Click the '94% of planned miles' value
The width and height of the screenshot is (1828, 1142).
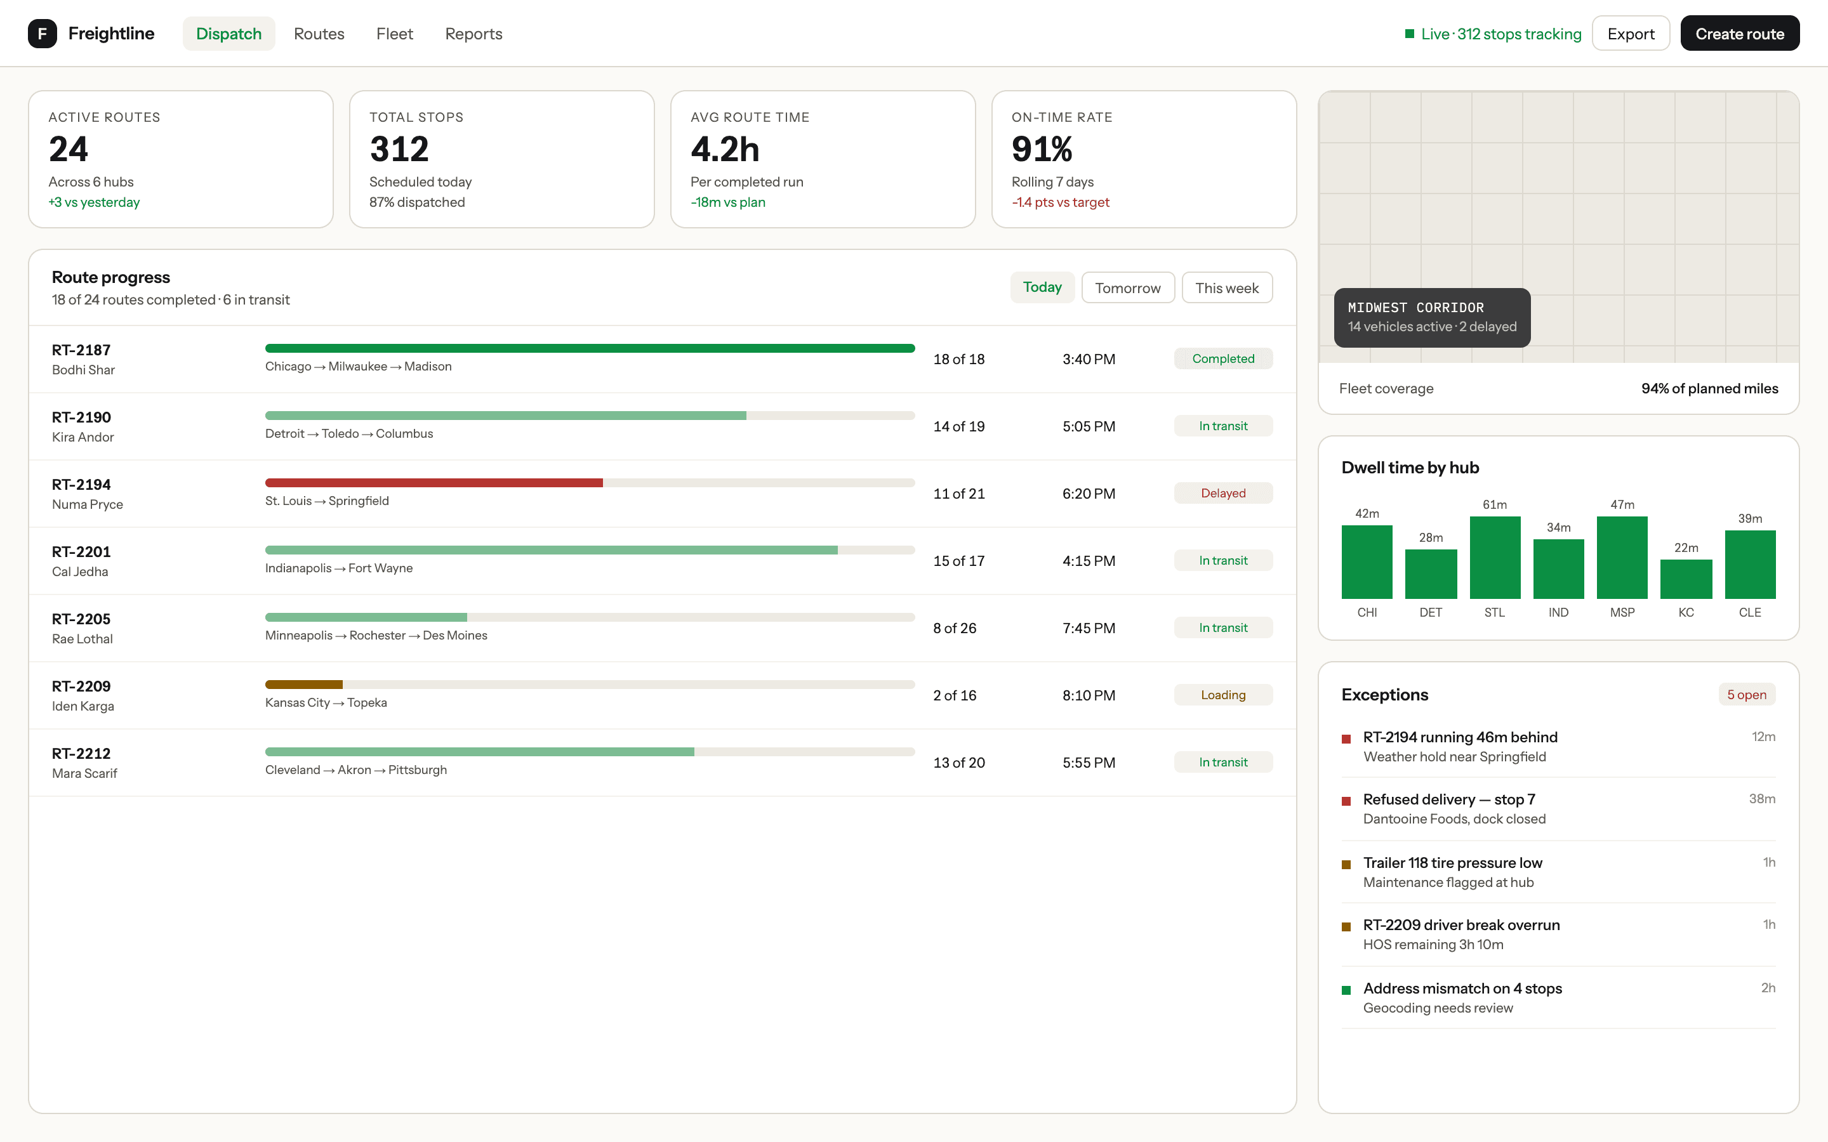[1709, 388]
